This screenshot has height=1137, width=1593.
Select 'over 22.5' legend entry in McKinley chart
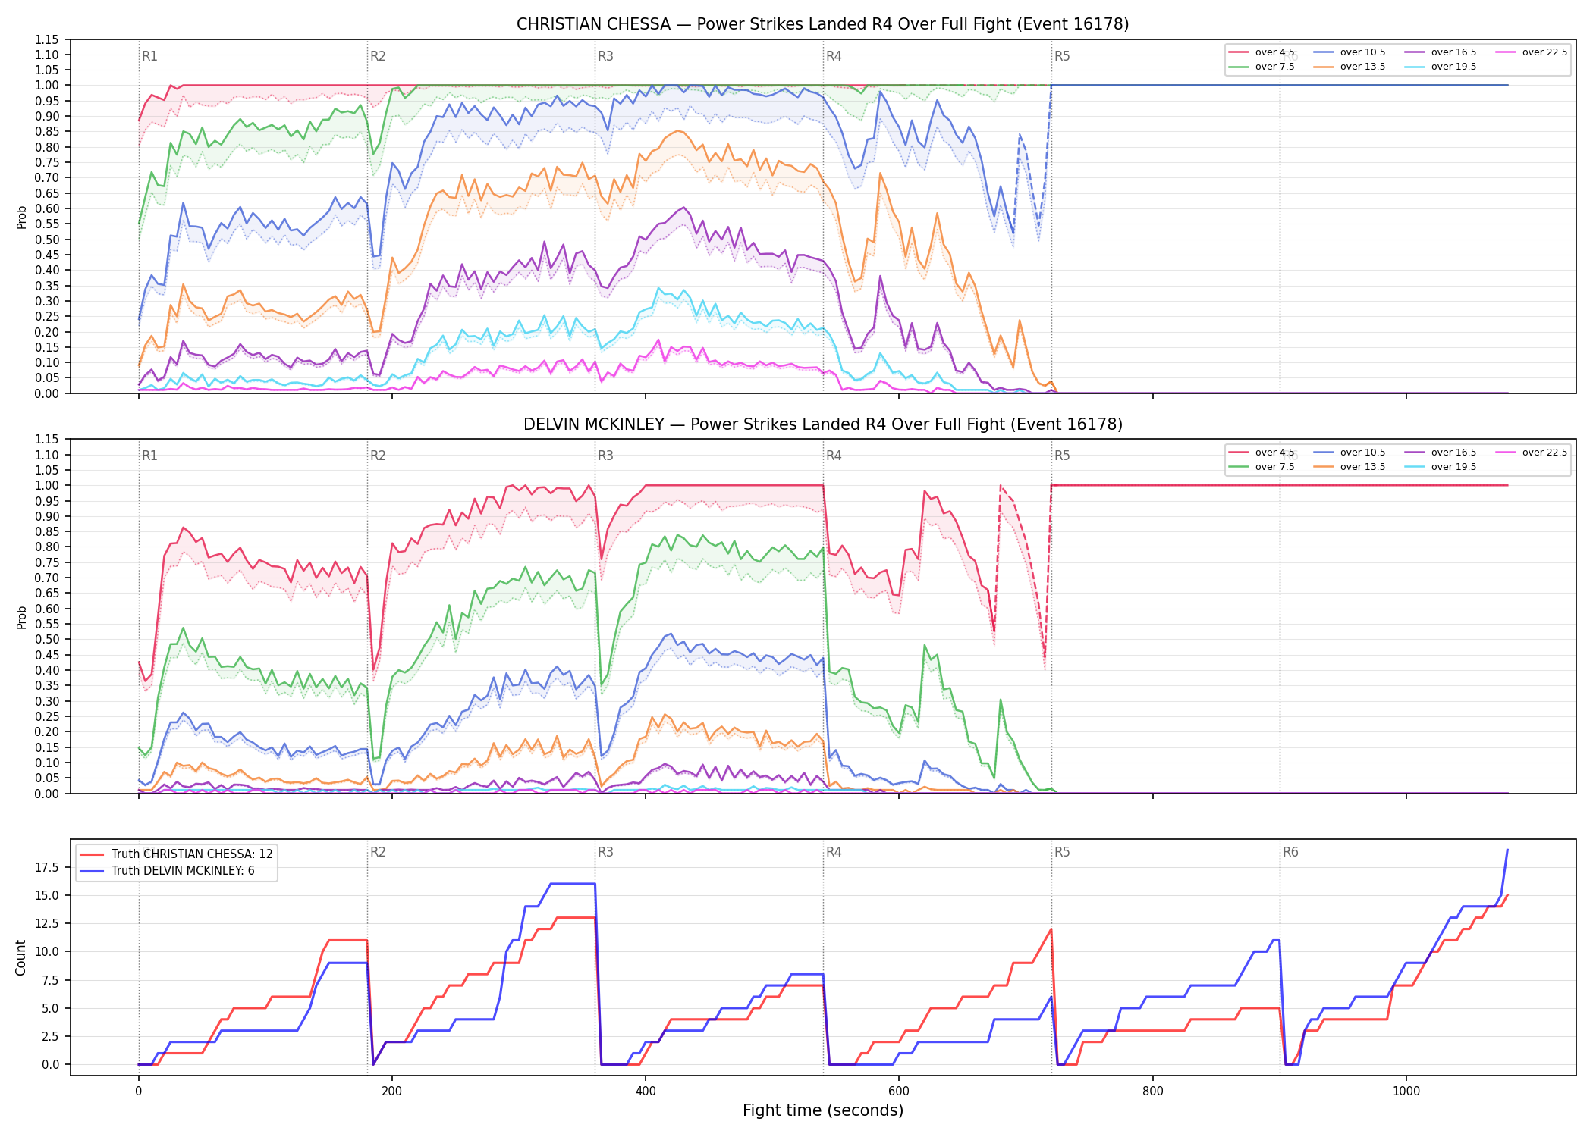pos(1532,453)
